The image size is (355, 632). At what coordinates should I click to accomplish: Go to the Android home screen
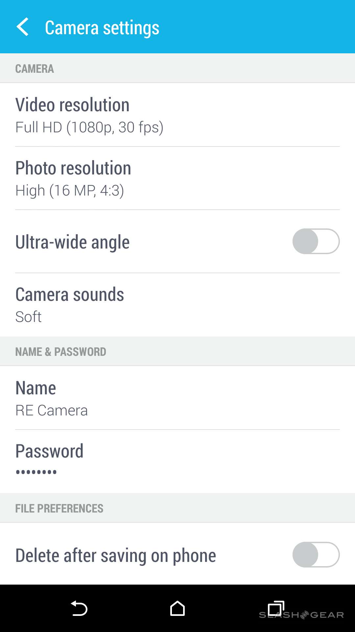[177, 608]
